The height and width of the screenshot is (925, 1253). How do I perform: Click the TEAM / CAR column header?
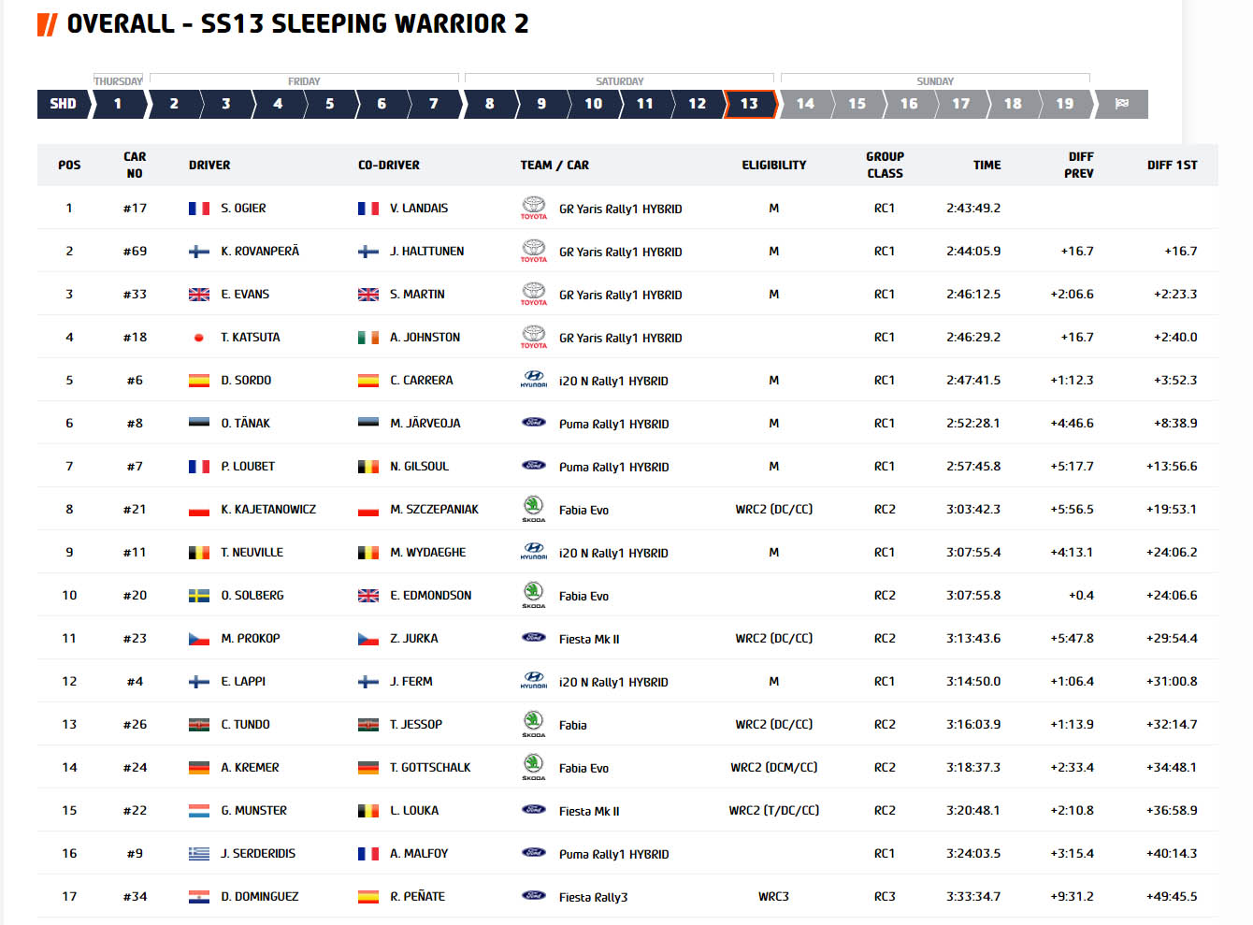pyautogui.click(x=554, y=166)
